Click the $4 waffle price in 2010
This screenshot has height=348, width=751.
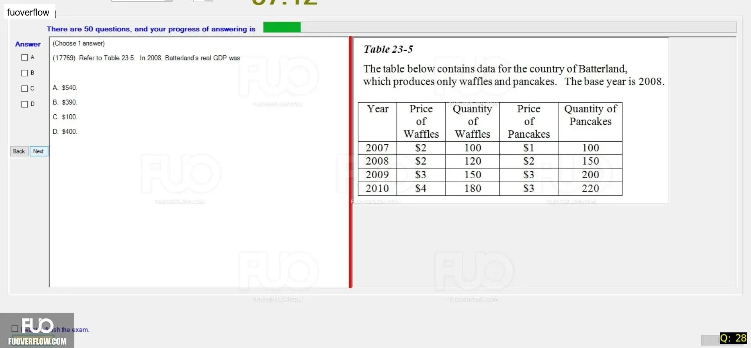tap(421, 188)
